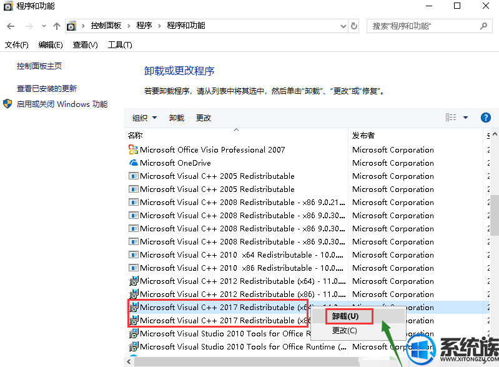Expand the address bar history dropdown
Image resolution: width=499 pixels, height=367 pixels.
click(x=343, y=26)
